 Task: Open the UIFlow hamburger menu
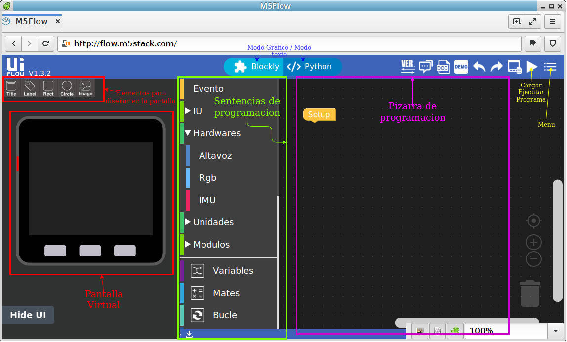550,67
